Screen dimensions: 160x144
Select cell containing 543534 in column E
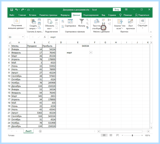pyautogui.click(x=78, y=46)
